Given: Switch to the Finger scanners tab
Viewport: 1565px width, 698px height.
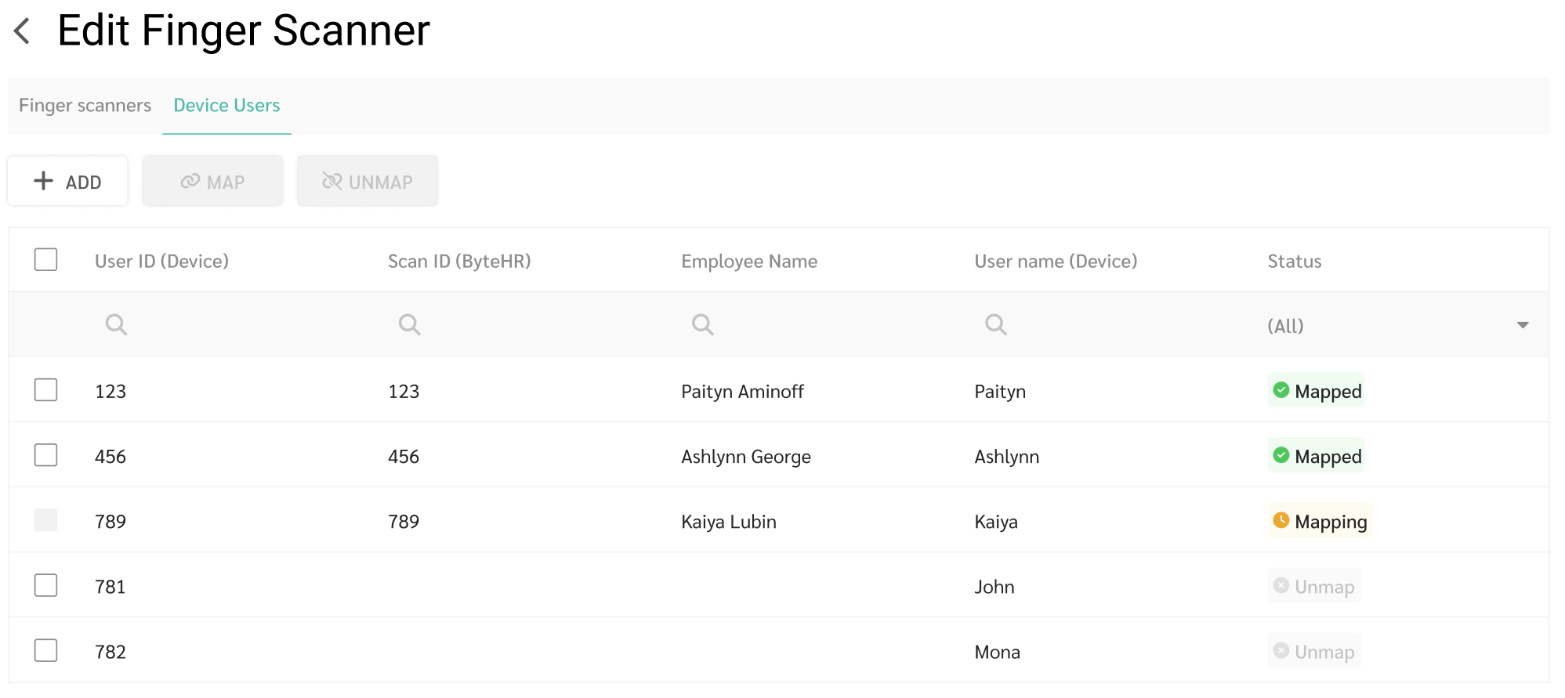Looking at the screenshot, I should pos(85,106).
